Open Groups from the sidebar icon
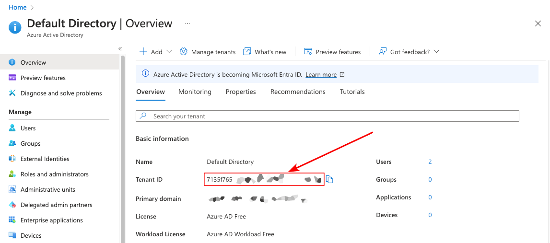Viewport: 550px width, 243px height. pyautogui.click(x=12, y=144)
